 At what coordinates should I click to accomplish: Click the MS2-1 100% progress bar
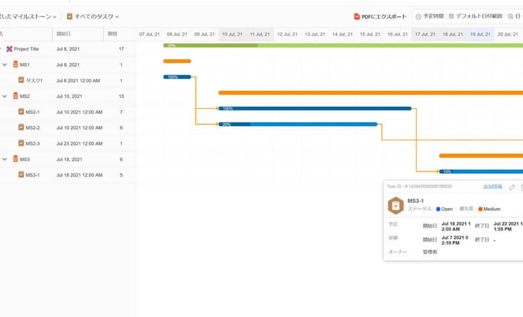[315, 108]
